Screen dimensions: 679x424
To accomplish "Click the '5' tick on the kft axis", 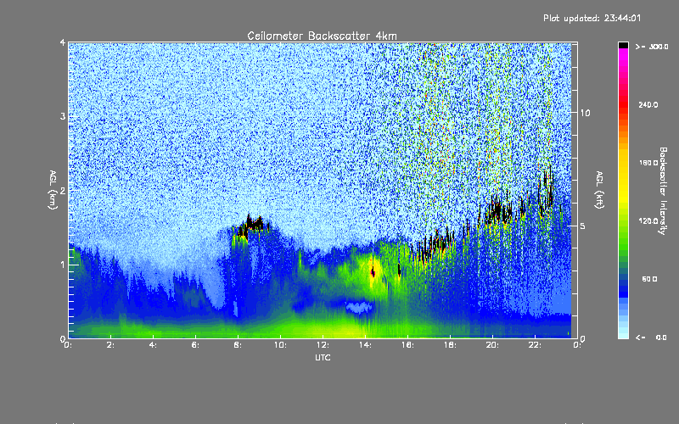I will pyautogui.click(x=583, y=226).
